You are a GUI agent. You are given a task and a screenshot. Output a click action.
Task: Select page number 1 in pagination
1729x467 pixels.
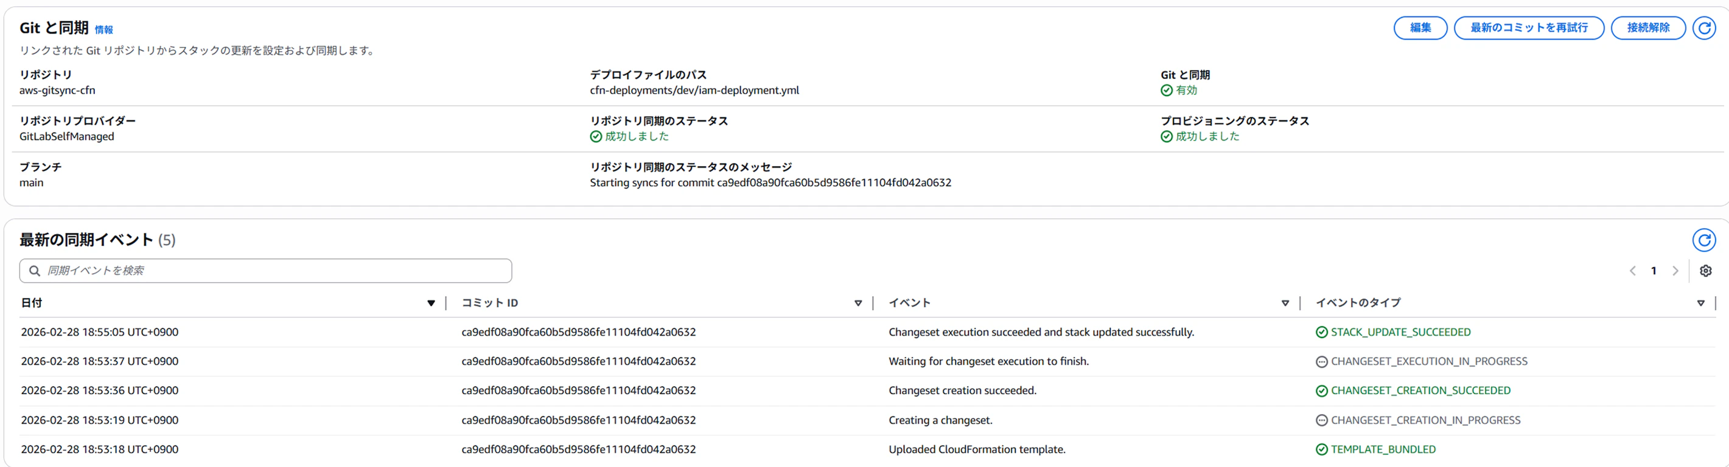tap(1654, 271)
